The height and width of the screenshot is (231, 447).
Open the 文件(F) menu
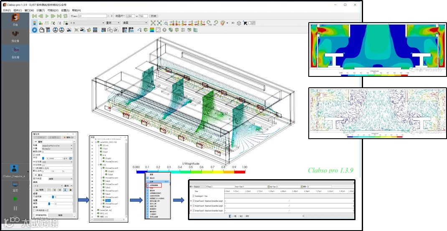pyautogui.click(x=7, y=10)
